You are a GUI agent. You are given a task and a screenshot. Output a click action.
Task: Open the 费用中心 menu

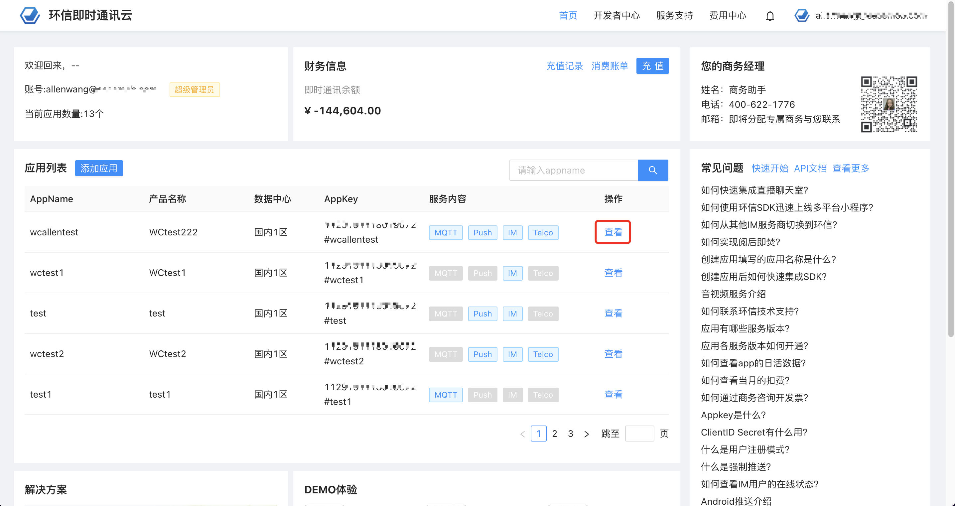pyautogui.click(x=728, y=16)
